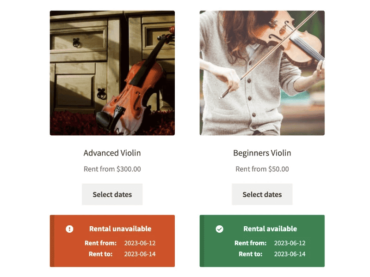Select dates for the Beginners Violin
370x277 pixels.
(x=262, y=194)
